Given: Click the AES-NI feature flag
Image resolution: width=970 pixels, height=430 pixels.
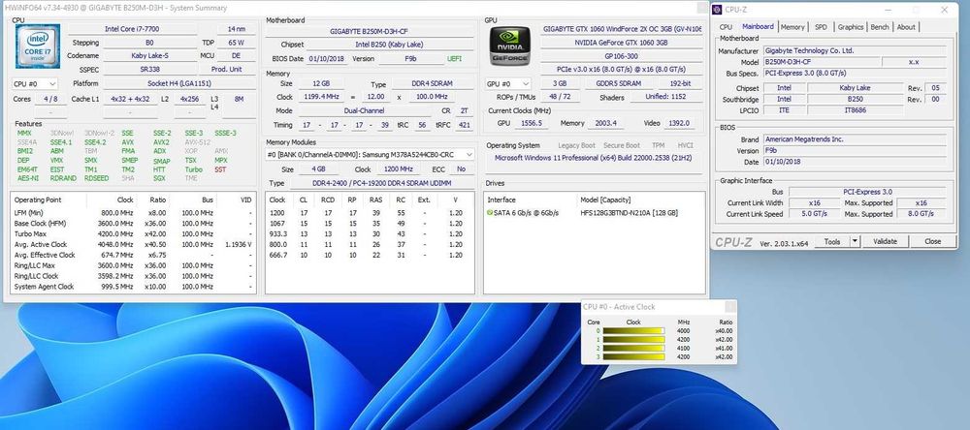Looking at the screenshot, I should pyautogui.click(x=27, y=178).
